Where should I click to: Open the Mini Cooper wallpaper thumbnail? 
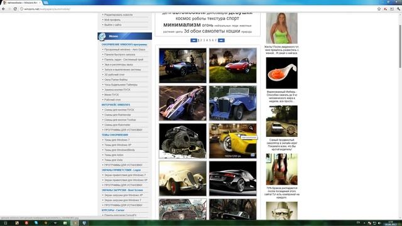(x=183, y=209)
